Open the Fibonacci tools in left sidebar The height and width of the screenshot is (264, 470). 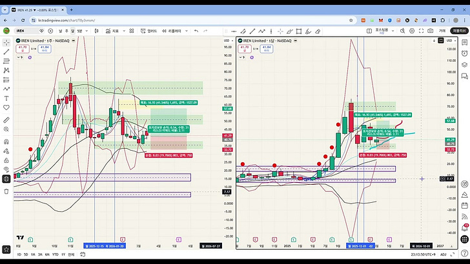6,61
